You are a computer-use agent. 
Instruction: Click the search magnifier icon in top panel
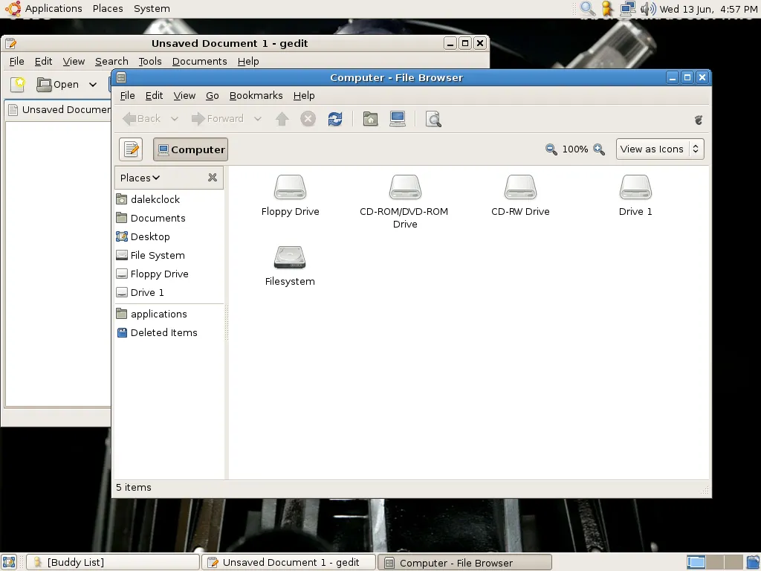pyautogui.click(x=587, y=9)
